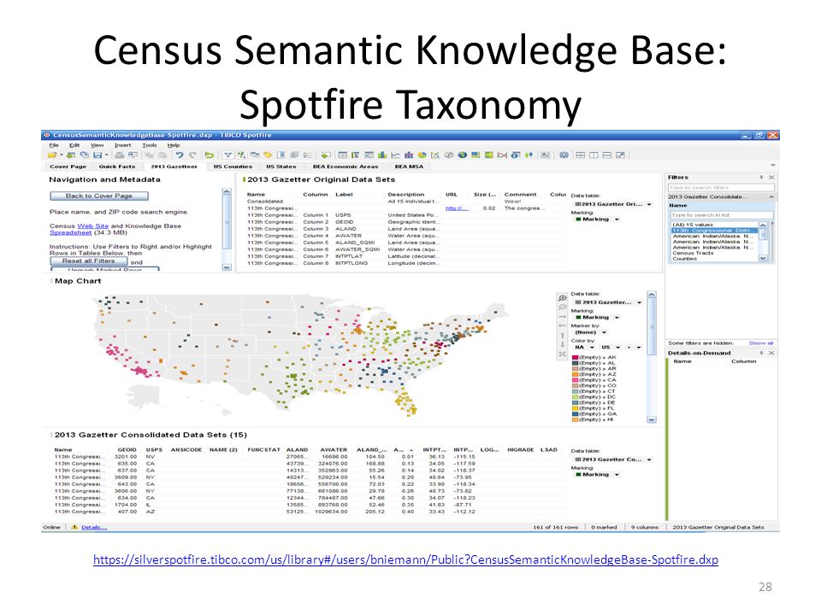Maximize the active visualization using the last toolbar icon
This screenshot has height=615, width=821.
click(621, 155)
